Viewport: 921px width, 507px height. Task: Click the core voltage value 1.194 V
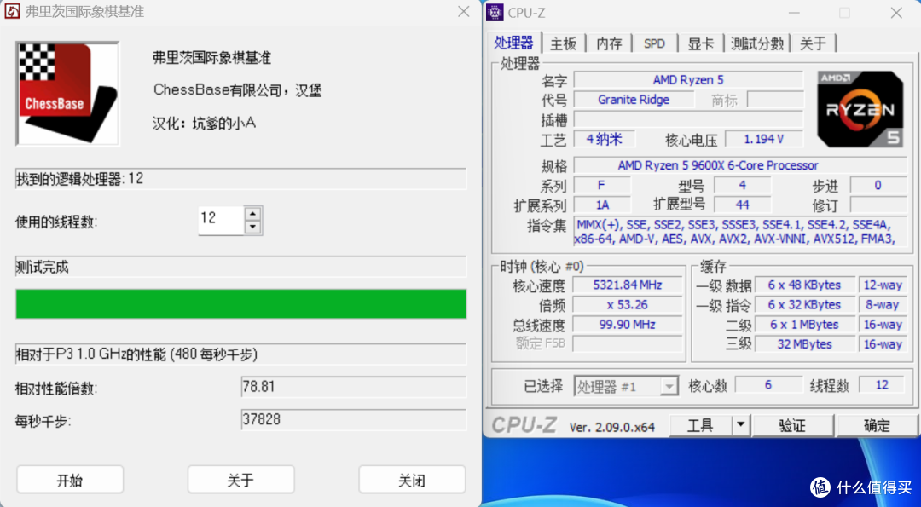tap(764, 139)
